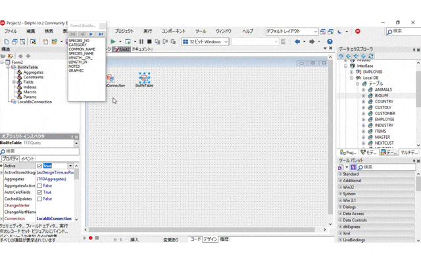Open the 32-bit Windows platform dropdown
The image size is (421, 263).
[226, 42]
